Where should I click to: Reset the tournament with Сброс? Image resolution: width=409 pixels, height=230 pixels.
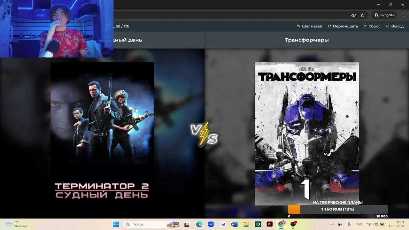point(372,26)
